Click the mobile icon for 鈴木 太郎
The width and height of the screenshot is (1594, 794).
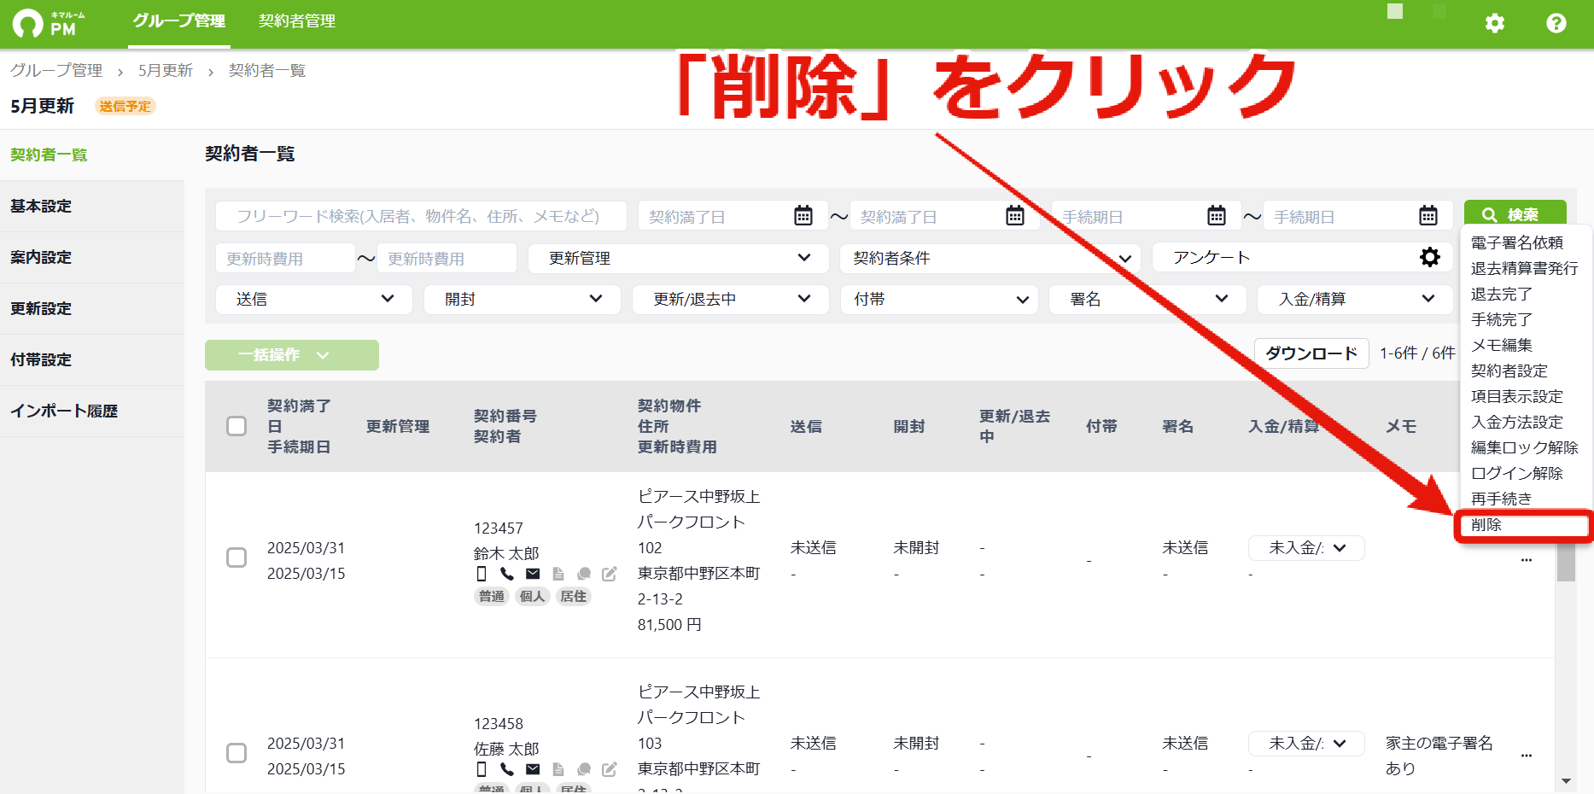482,574
